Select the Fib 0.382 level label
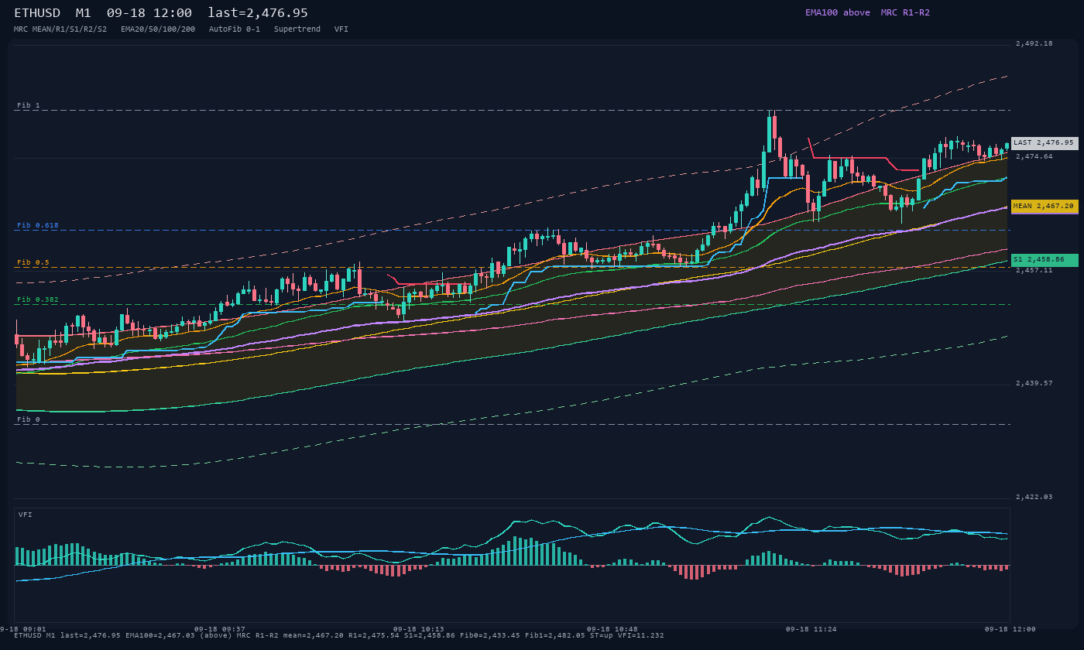 [x=38, y=299]
